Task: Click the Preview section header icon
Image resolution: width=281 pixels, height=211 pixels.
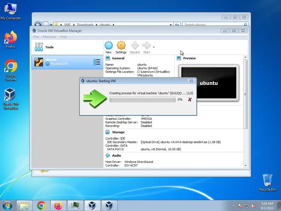Action: 179,58
